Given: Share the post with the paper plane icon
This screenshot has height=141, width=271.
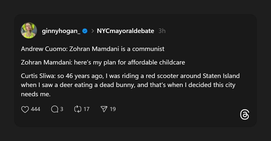Looking at the screenshot, I should point(104,109).
